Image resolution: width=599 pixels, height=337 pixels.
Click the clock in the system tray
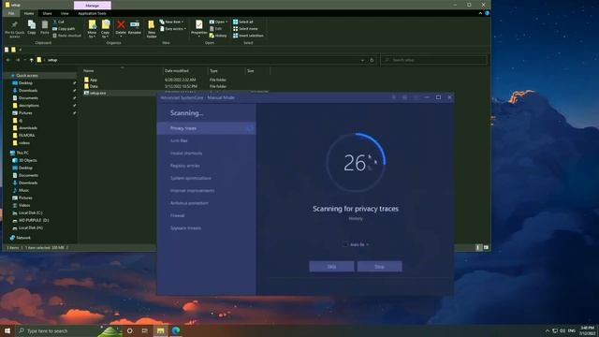point(587,330)
